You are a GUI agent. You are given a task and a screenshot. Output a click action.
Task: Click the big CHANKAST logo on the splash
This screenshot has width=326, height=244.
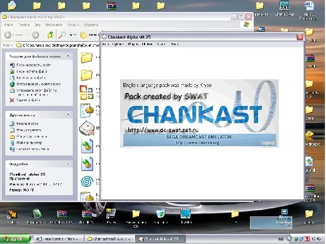pos(195,114)
